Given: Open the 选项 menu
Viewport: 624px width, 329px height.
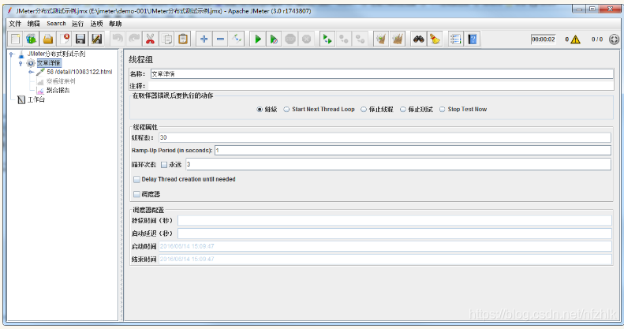Looking at the screenshot, I should (x=96, y=24).
